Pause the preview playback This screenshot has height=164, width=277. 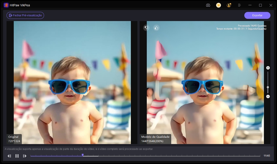click(17, 156)
